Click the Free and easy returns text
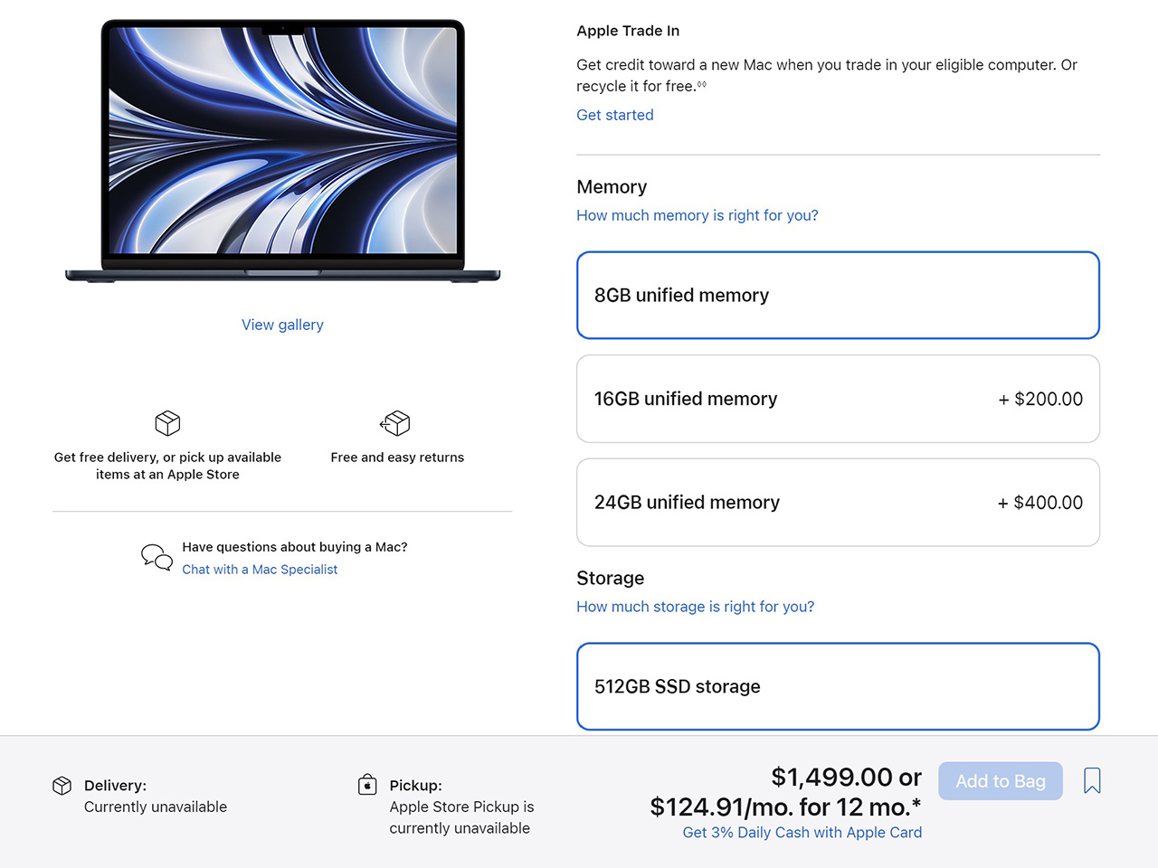 (397, 458)
